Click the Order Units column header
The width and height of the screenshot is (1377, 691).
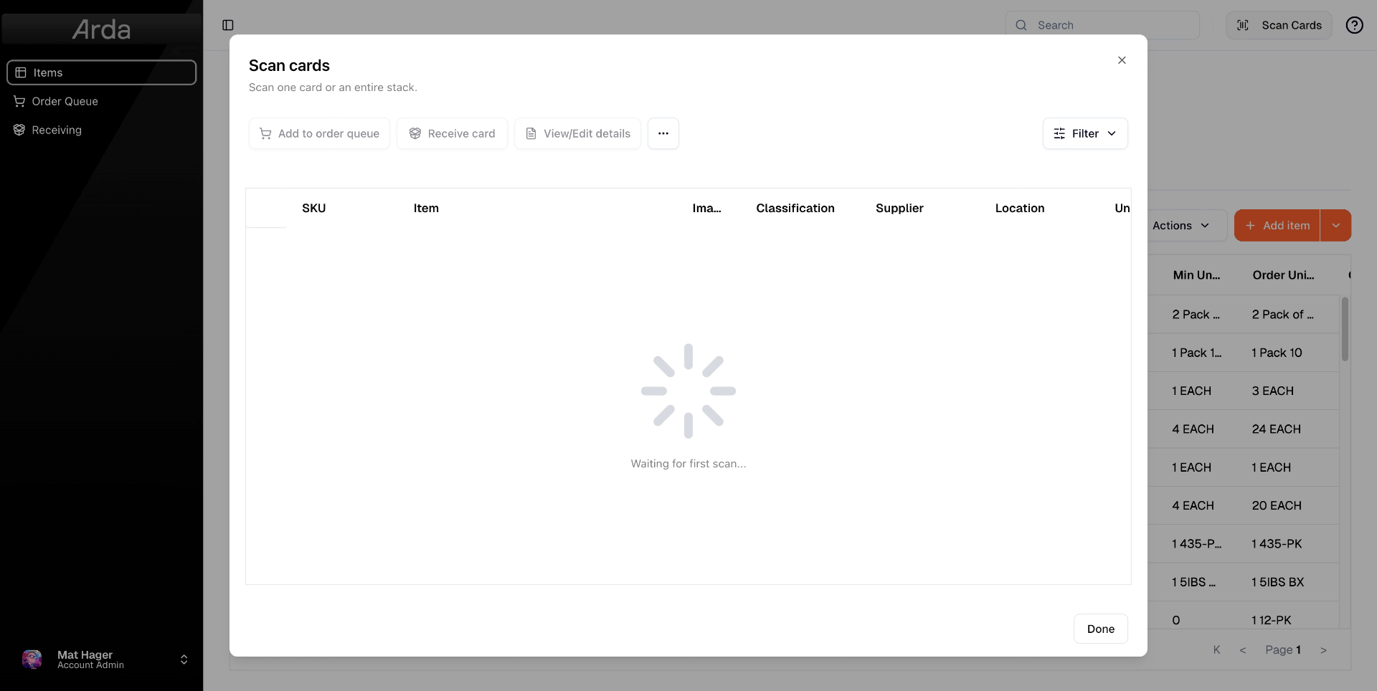pyautogui.click(x=1284, y=275)
